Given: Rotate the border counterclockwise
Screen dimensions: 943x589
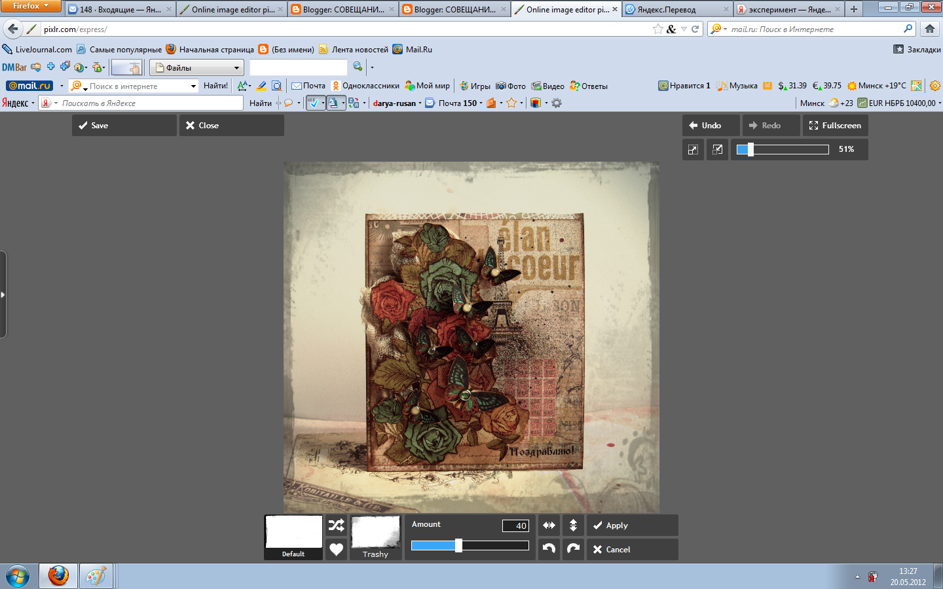Looking at the screenshot, I should (x=549, y=549).
